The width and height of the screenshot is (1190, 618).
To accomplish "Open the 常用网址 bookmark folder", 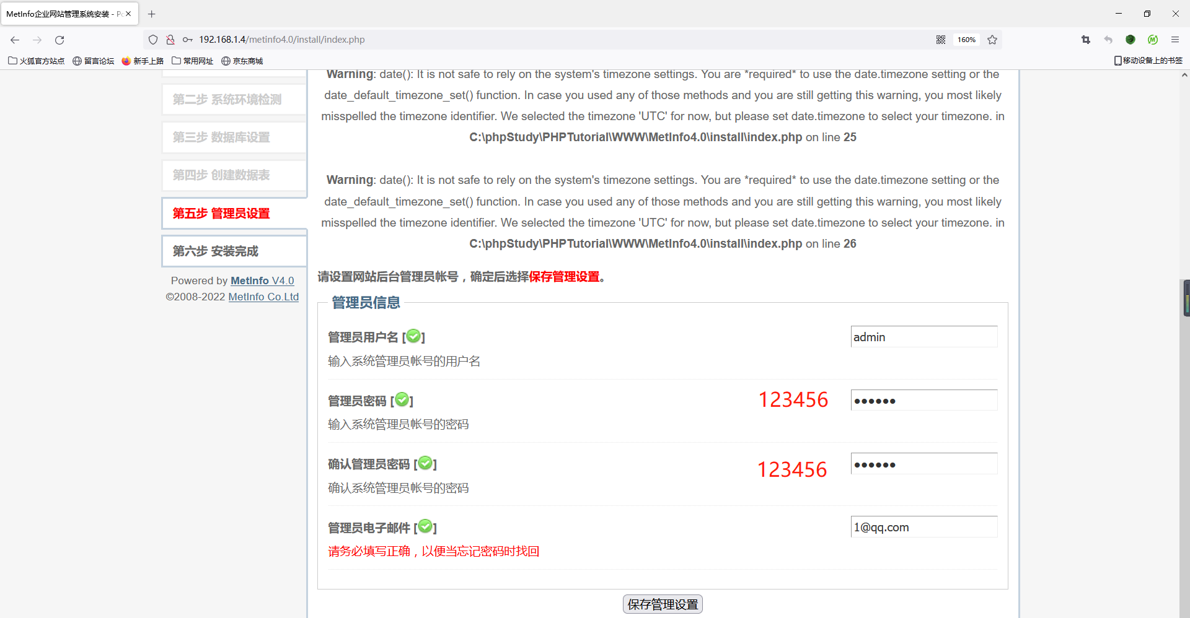I will (192, 61).
